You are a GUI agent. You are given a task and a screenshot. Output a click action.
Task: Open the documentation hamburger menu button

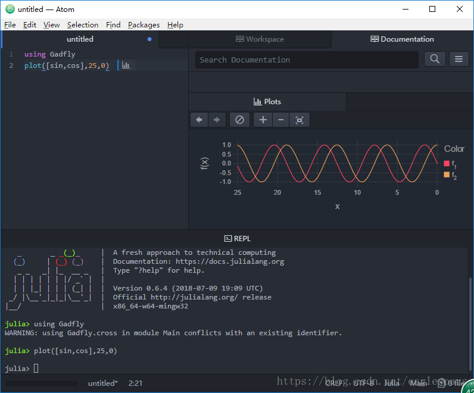click(x=459, y=59)
